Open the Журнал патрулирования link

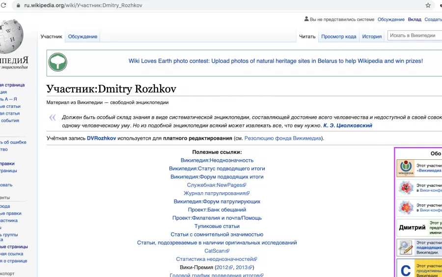pos(216,193)
